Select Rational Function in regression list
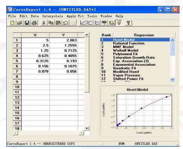183x149 pixels. coord(129,43)
